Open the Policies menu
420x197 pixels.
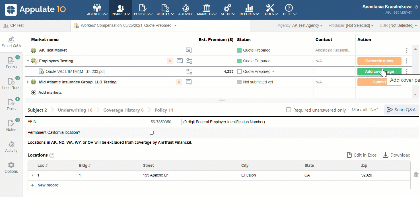point(143,10)
